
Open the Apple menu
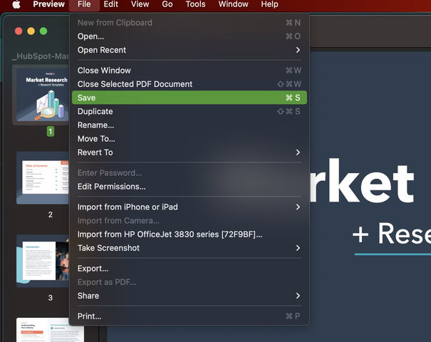pyautogui.click(x=16, y=4)
